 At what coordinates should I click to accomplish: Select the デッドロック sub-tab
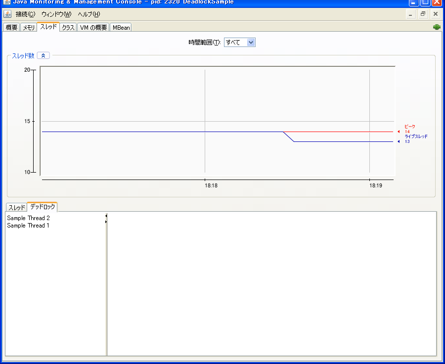pyautogui.click(x=43, y=207)
